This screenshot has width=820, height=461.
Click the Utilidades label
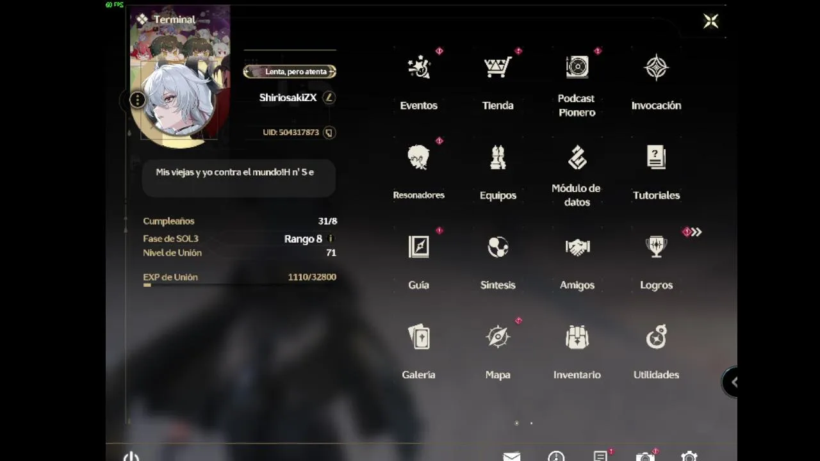(657, 375)
